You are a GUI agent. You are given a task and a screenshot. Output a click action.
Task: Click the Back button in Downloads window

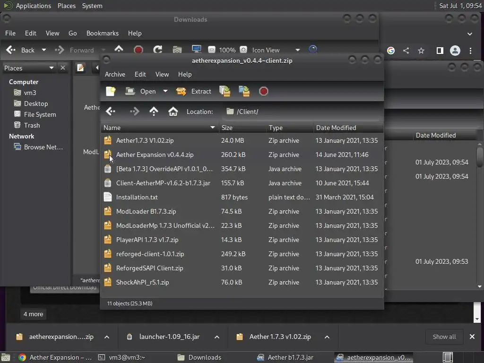[x=20, y=50]
